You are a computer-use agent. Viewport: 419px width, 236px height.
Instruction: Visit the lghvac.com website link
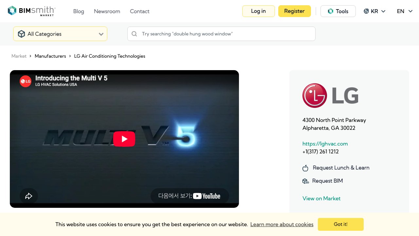point(325,144)
